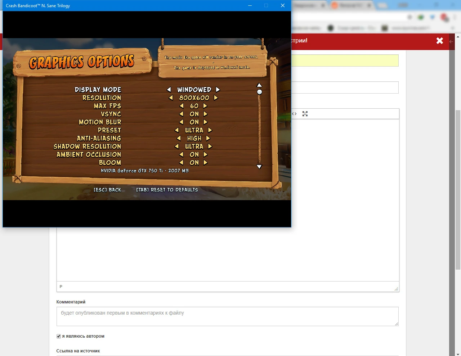Click inside the large editor text area
Screen dimensions: 461x356
coord(228,254)
